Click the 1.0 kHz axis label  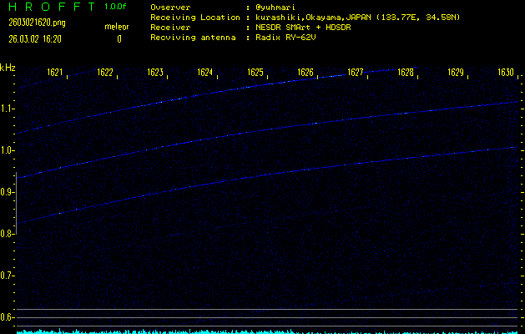point(8,150)
